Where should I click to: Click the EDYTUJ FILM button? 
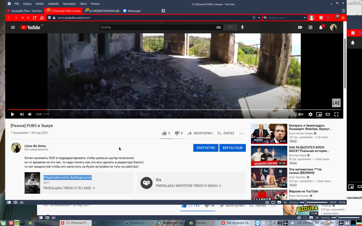coord(232,148)
